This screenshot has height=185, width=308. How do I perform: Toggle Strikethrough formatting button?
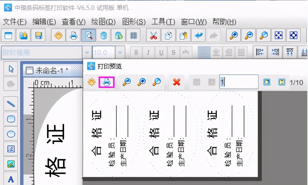173,52
